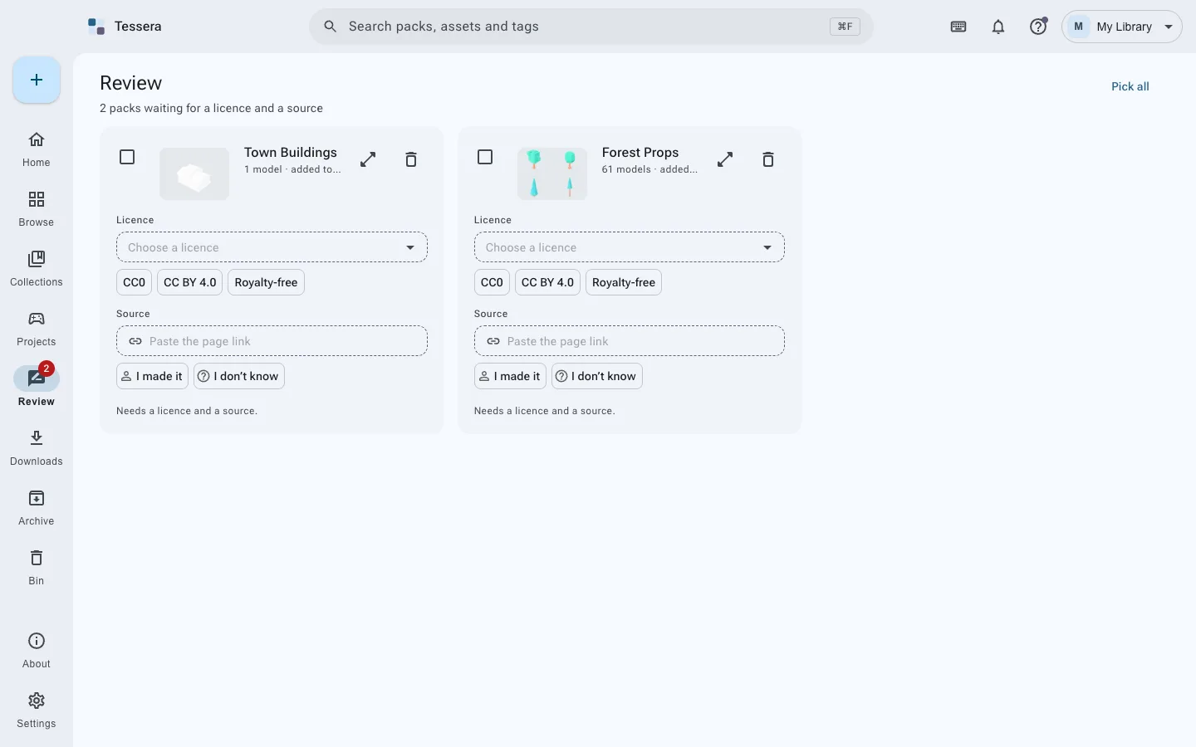This screenshot has height=747, width=1196.
Task: Click the ⌘F shortcut badge
Action: click(x=845, y=27)
